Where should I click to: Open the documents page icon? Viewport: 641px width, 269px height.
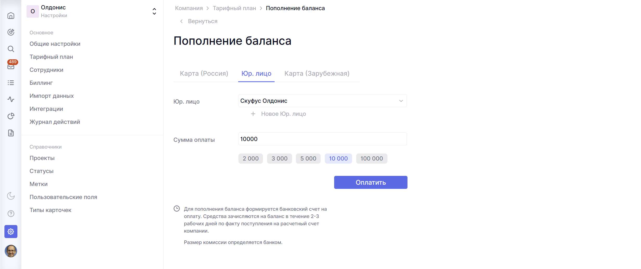pyautogui.click(x=11, y=133)
